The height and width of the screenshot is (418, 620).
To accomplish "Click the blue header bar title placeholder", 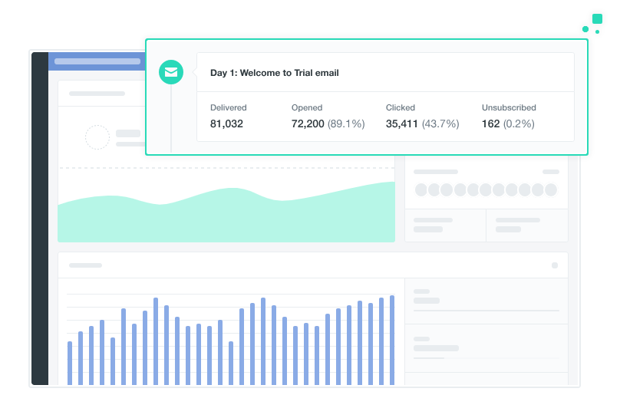I will [98, 61].
